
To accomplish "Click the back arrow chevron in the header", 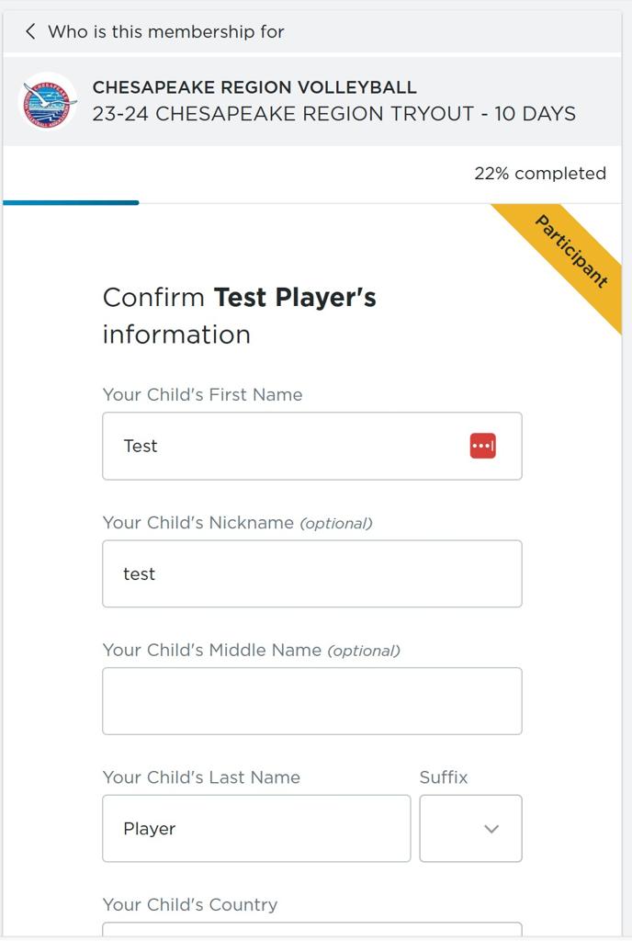I will pos(30,30).
